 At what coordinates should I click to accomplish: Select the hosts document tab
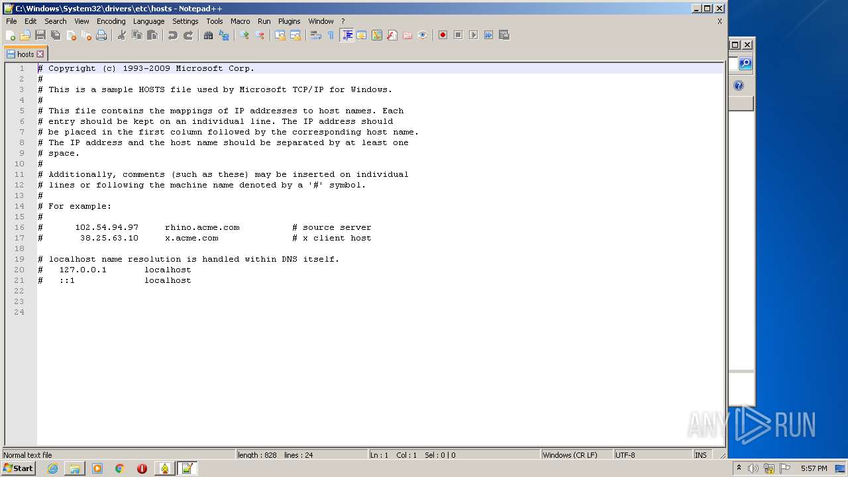(25, 54)
